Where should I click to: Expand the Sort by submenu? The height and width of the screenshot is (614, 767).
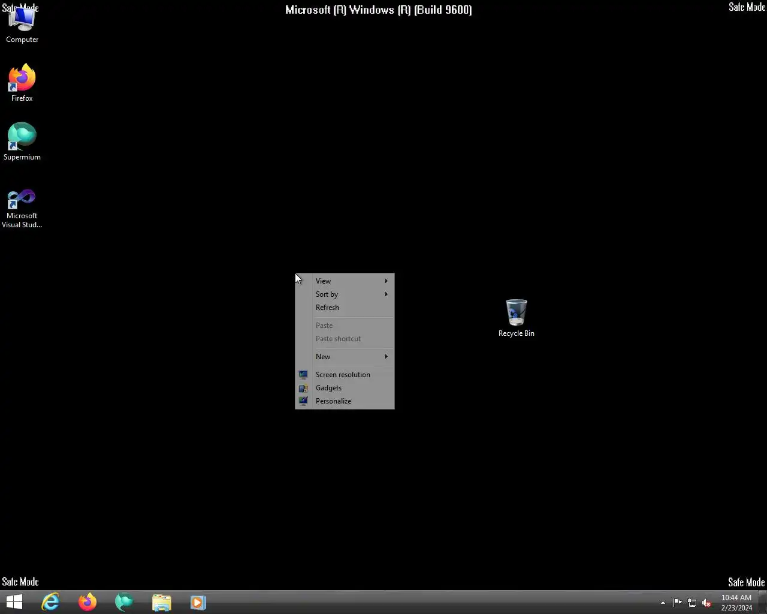[345, 294]
